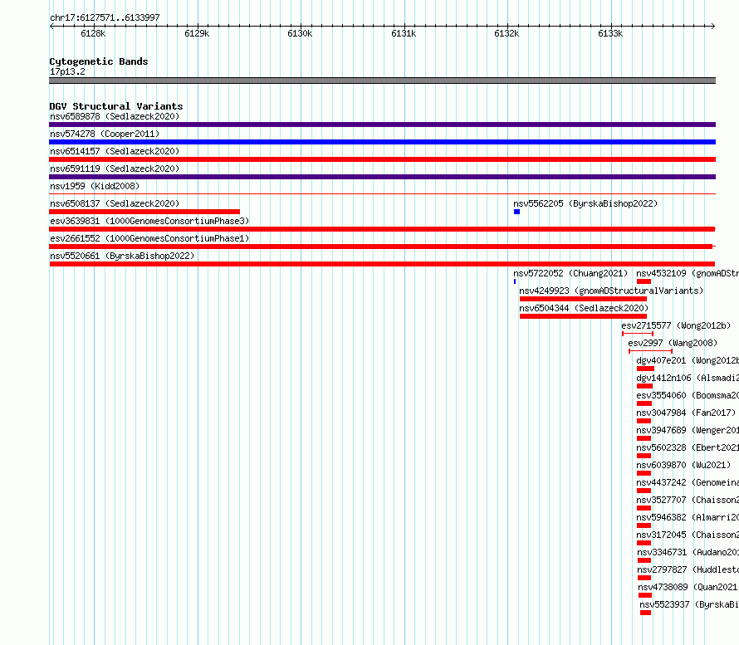Click nsv6504344 (Sedlazeck2020) label
Image resolution: width=739 pixels, height=645 pixels.
tap(584, 308)
